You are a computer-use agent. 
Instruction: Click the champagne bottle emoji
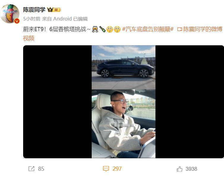(x=102, y=29)
